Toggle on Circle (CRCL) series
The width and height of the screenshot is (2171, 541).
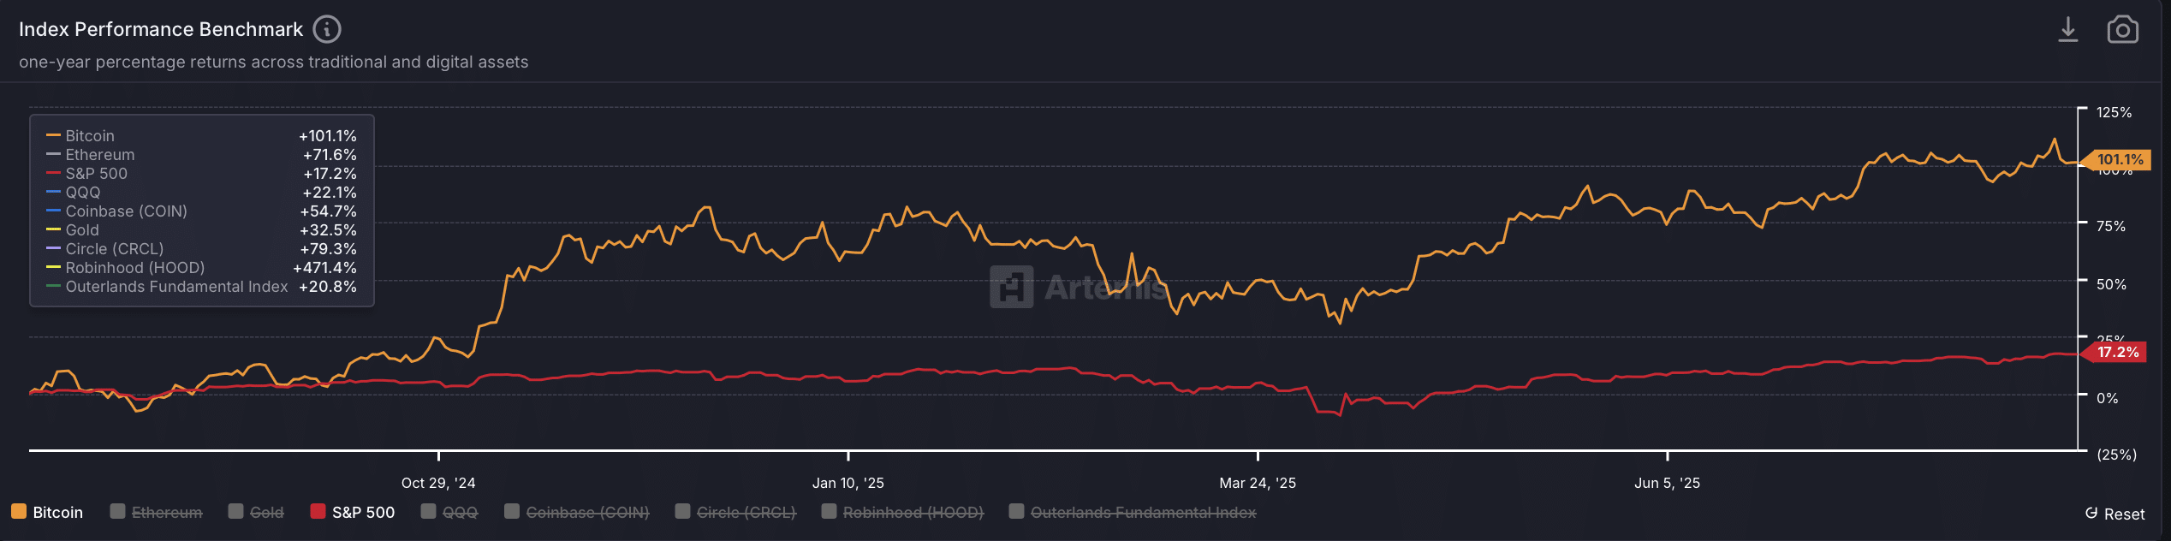[x=735, y=512]
